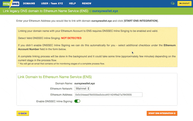Click the email monitoring url footnote text
The width and height of the screenshot is (193, 121).
[61, 64]
